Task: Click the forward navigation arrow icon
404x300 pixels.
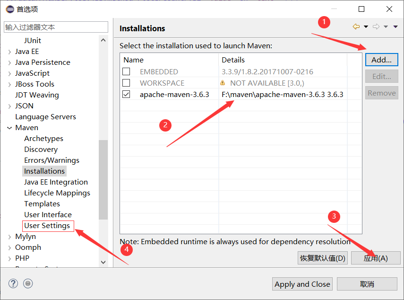Action: pos(376,26)
